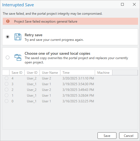Select the radio button for Save ID 1
Viewport: 140px width, 141px height.
pyautogui.click(x=6, y=95)
